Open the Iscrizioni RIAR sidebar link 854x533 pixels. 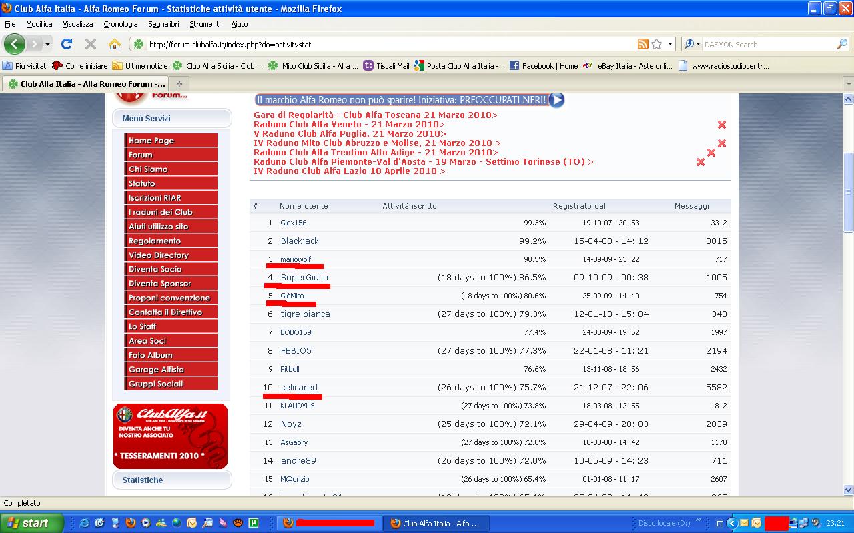(155, 198)
